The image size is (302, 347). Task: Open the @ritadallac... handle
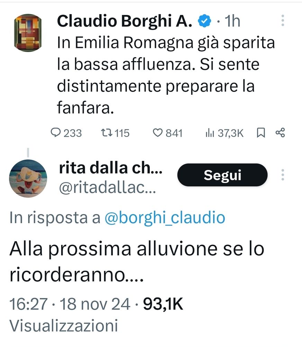108,188
